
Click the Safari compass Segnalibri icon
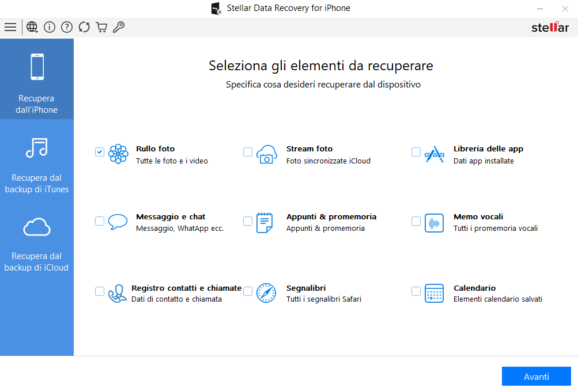(266, 293)
